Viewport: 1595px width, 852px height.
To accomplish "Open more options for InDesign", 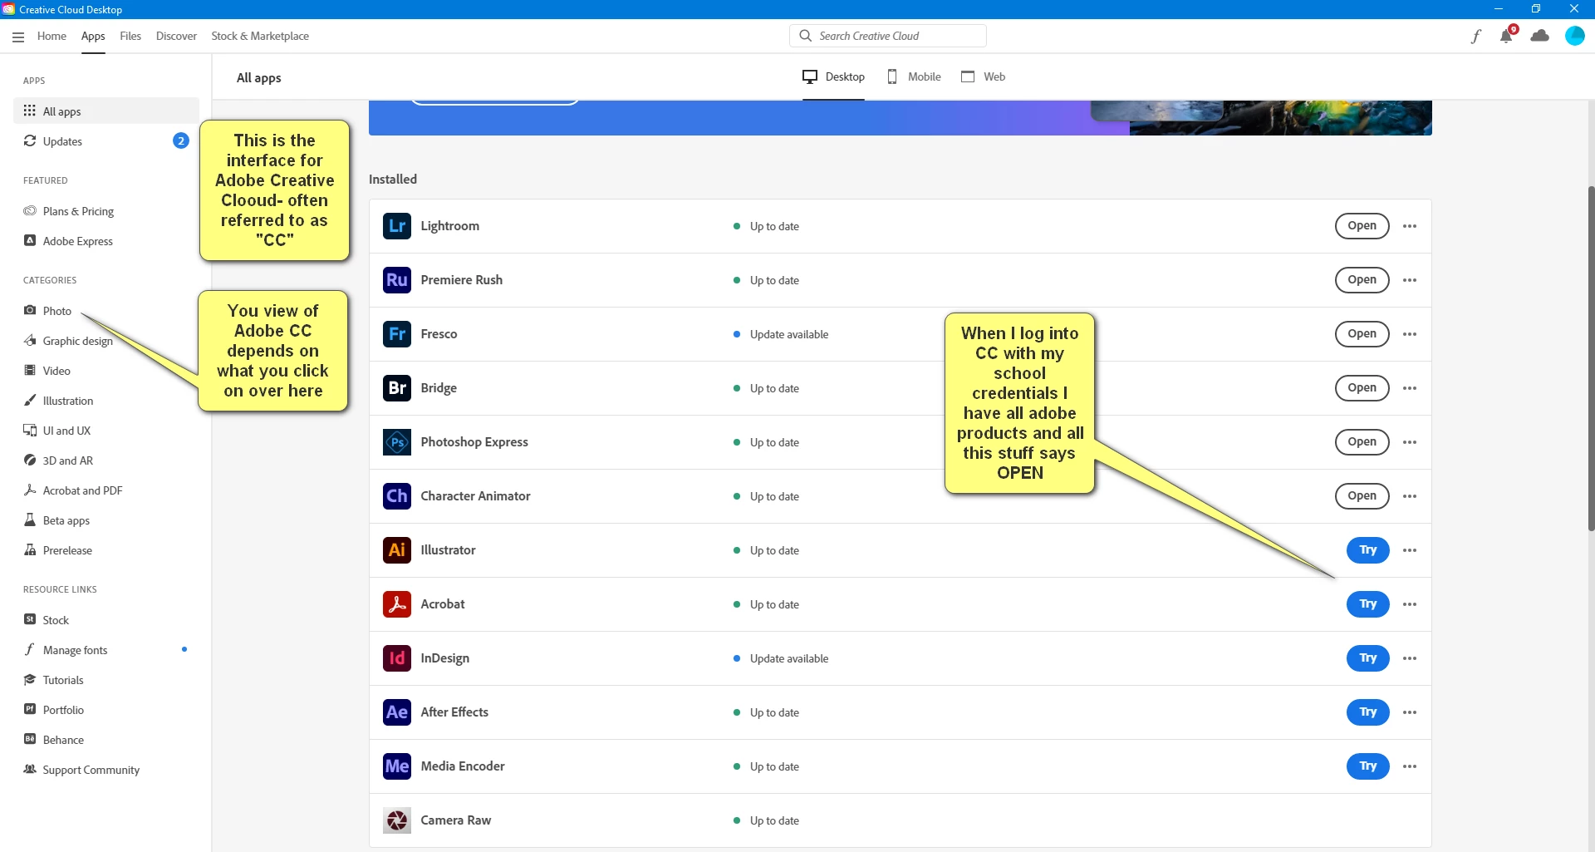I will (1410, 658).
